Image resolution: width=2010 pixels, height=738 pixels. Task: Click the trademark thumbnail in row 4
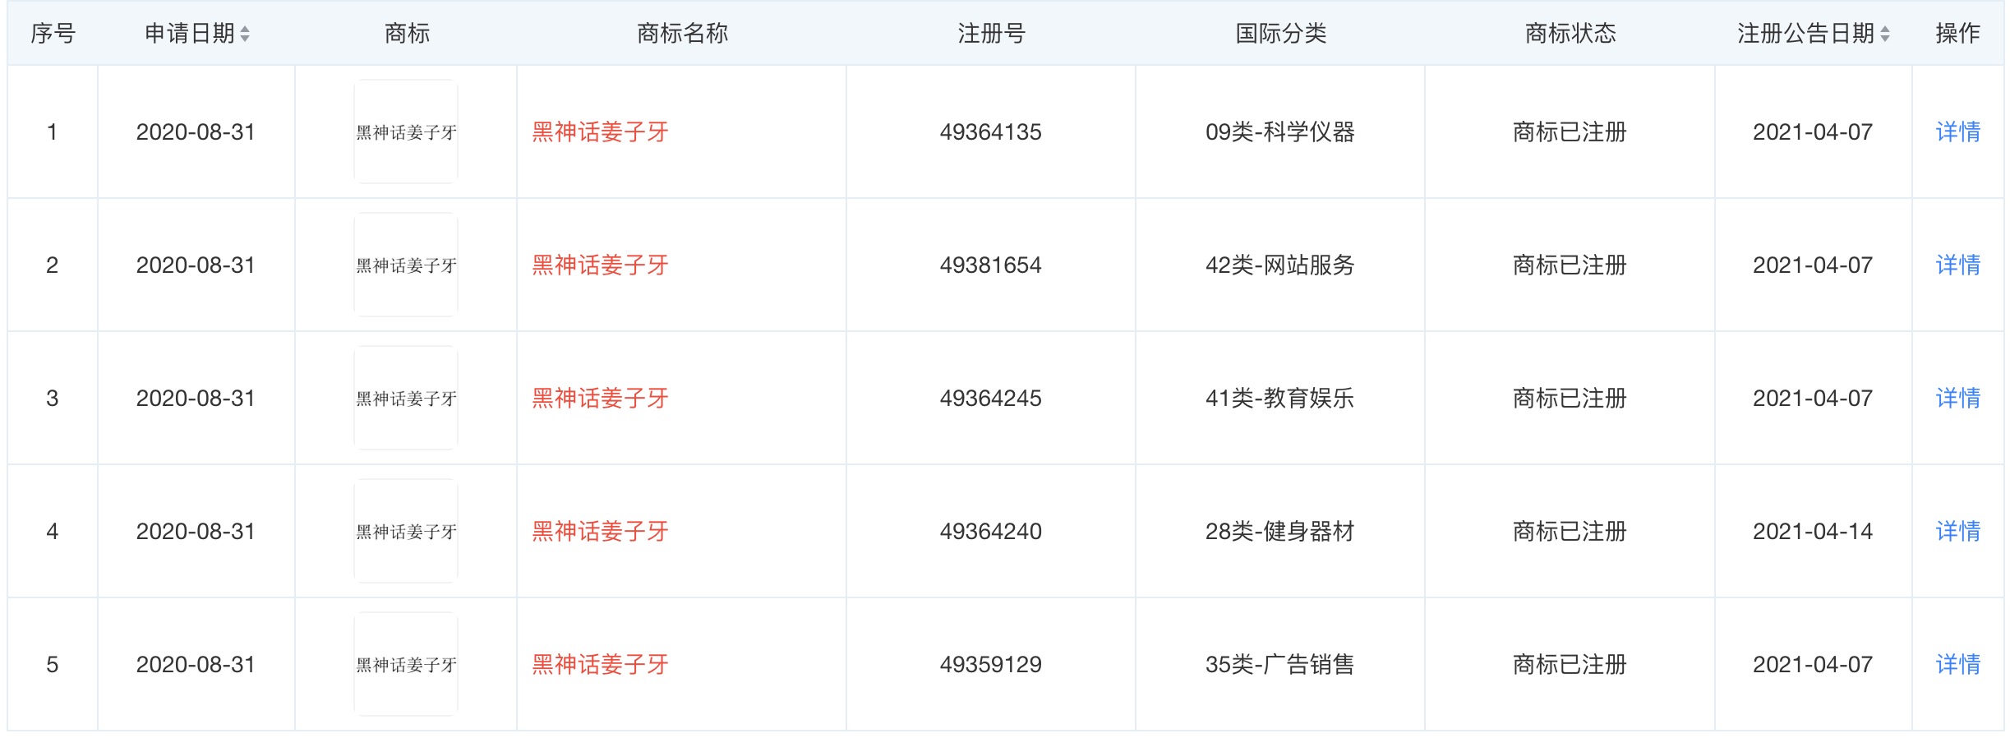click(x=406, y=531)
